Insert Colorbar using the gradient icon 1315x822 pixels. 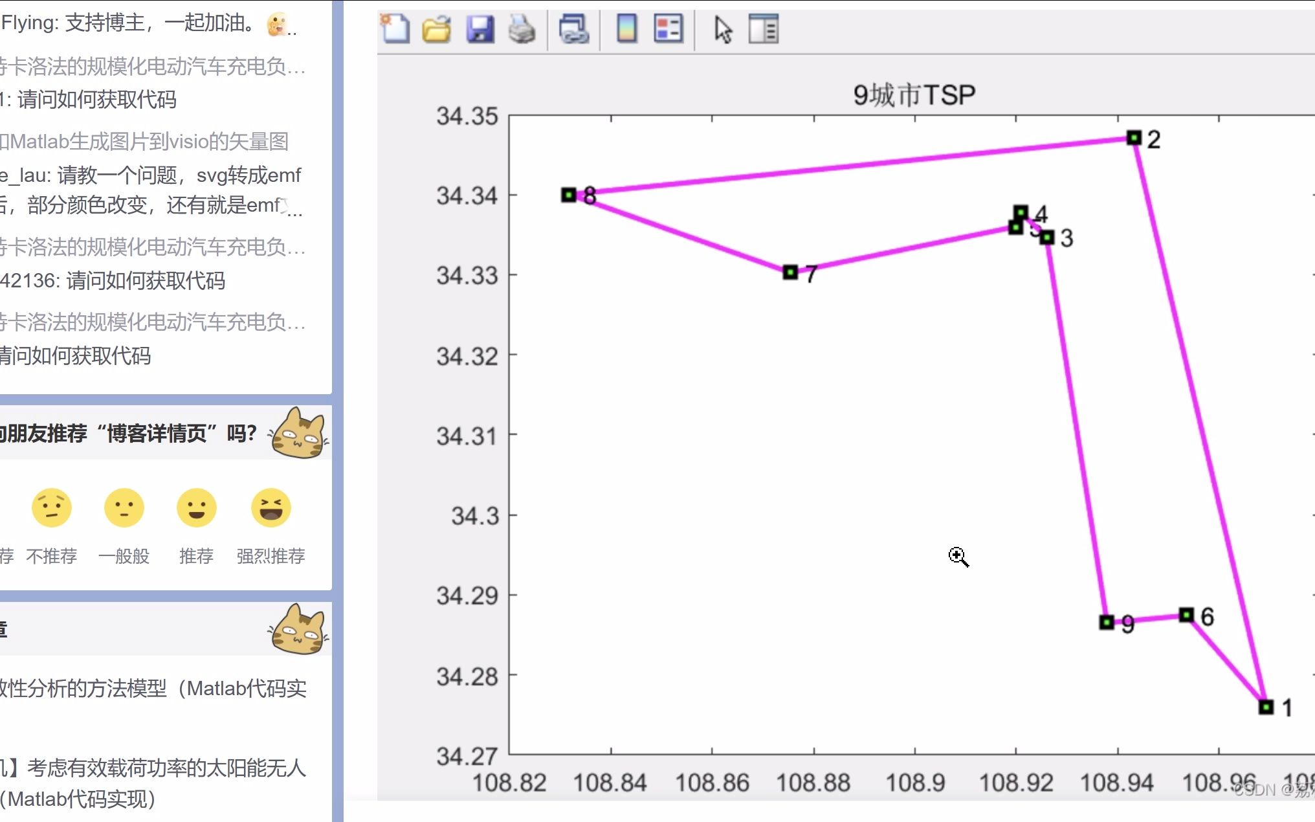pos(626,29)
